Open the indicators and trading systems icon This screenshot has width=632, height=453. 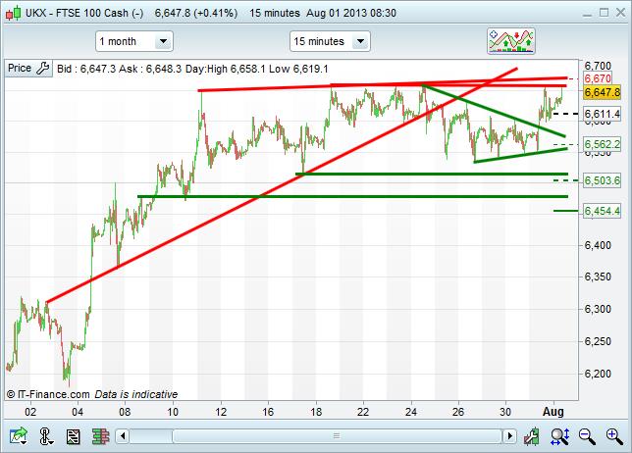tap(510, 41)
